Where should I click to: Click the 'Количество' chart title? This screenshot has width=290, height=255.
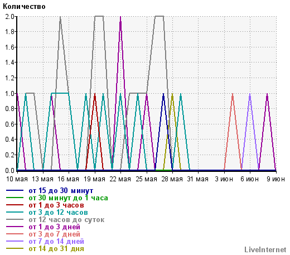coord(24,7)
